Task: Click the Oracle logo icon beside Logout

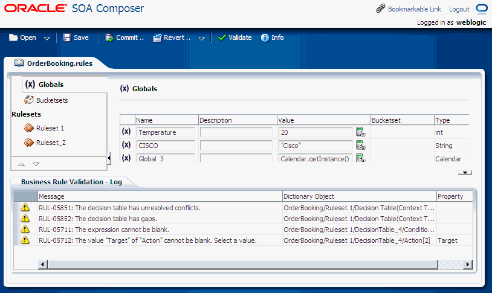Action: pos(481,9)
